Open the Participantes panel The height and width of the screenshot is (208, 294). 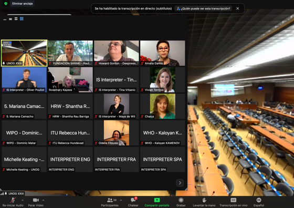pyautogui.click(x=110, y=202)
